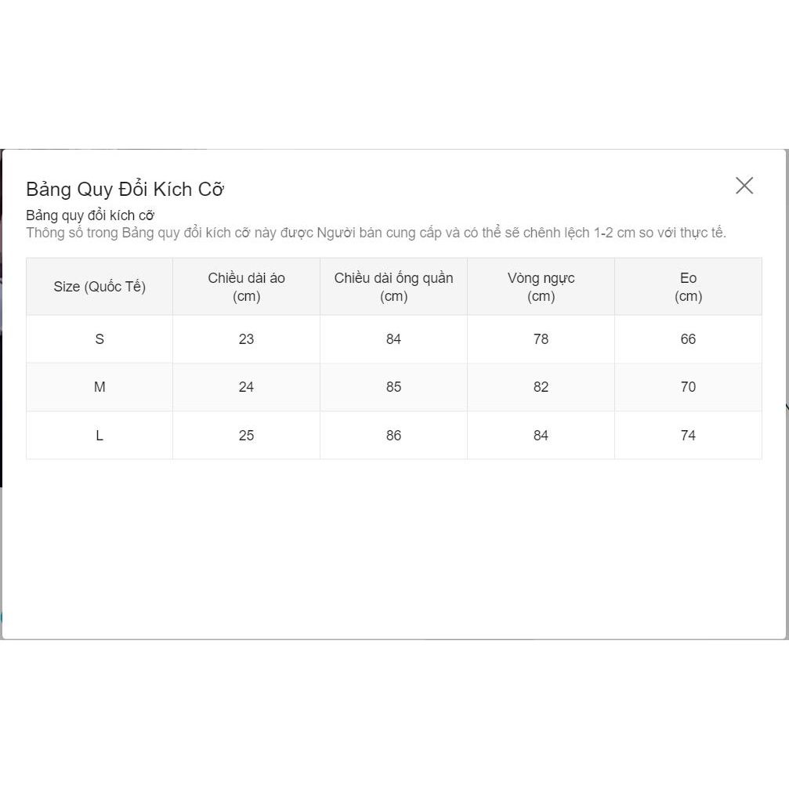Select the size S row label
Image resolution: width=789 pixels, height=789 pixels.
(100, 339)
